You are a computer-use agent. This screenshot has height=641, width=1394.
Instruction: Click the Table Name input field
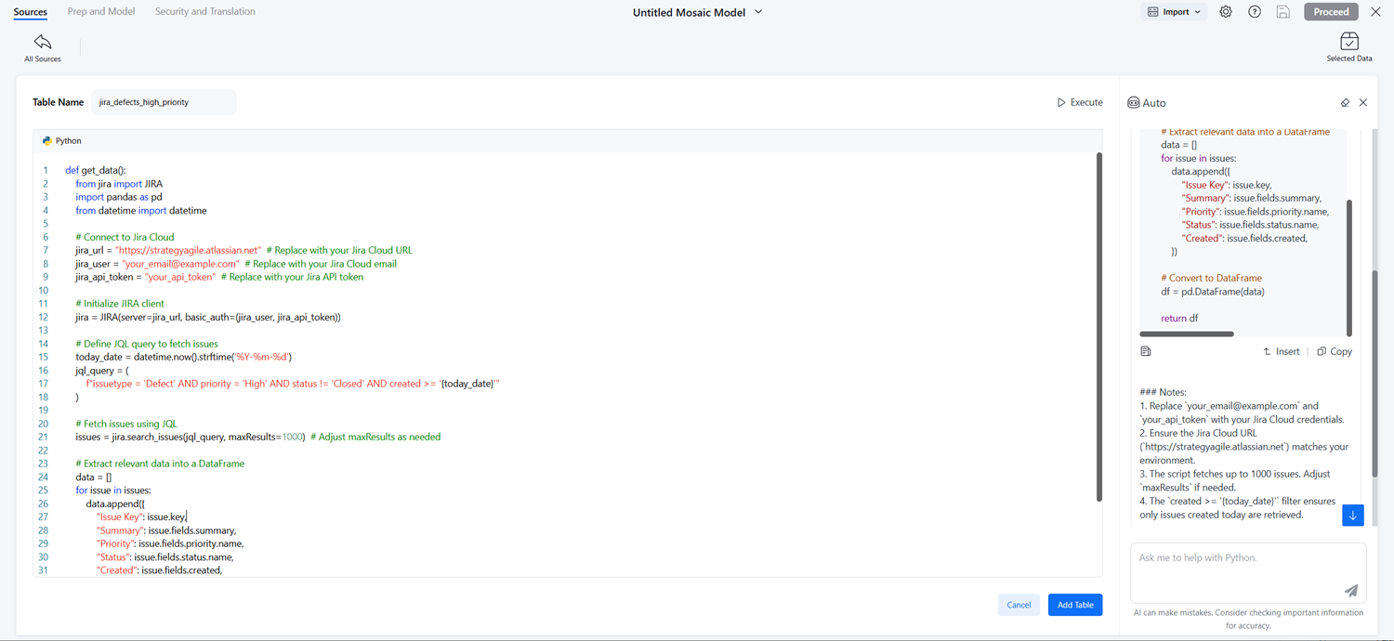click(163, 102)
